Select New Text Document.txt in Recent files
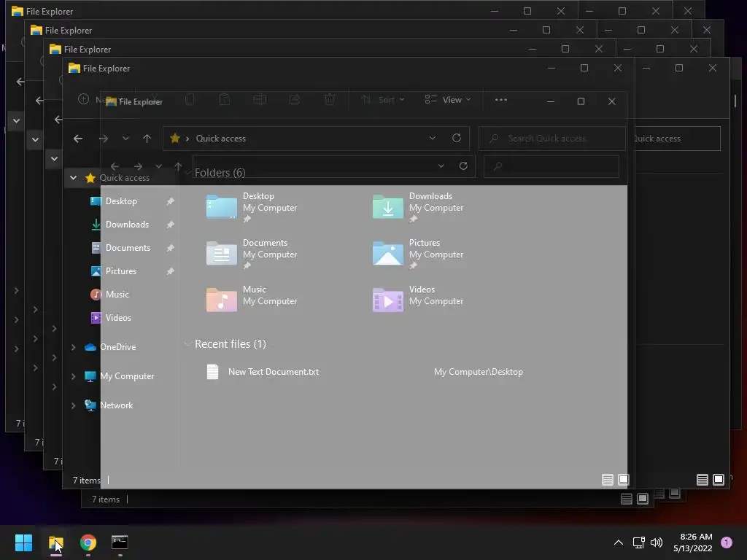747x560 pixels. tap(274, 372)
